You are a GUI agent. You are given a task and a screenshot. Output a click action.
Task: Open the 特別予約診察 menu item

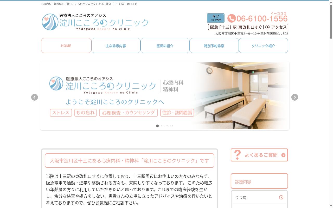point(214,45)
